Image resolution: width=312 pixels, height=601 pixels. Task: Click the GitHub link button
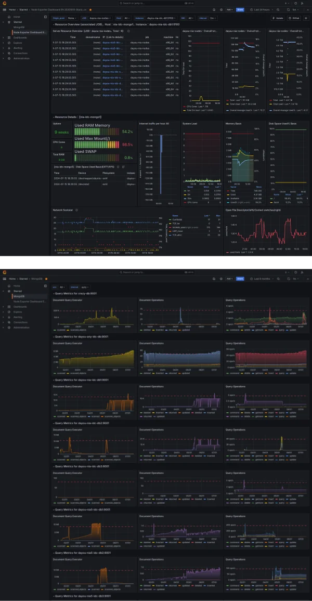[x=294, y=18]
